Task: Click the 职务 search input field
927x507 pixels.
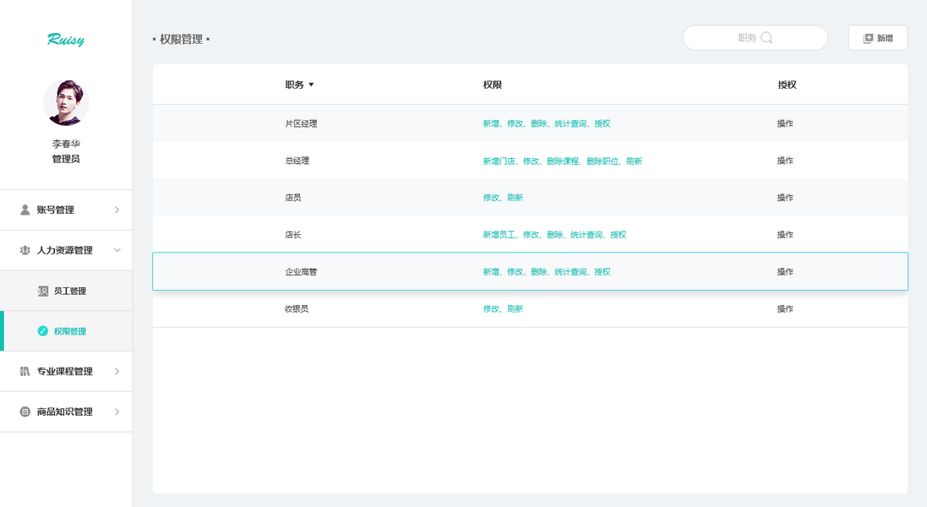Action: [x=727, y=38]
